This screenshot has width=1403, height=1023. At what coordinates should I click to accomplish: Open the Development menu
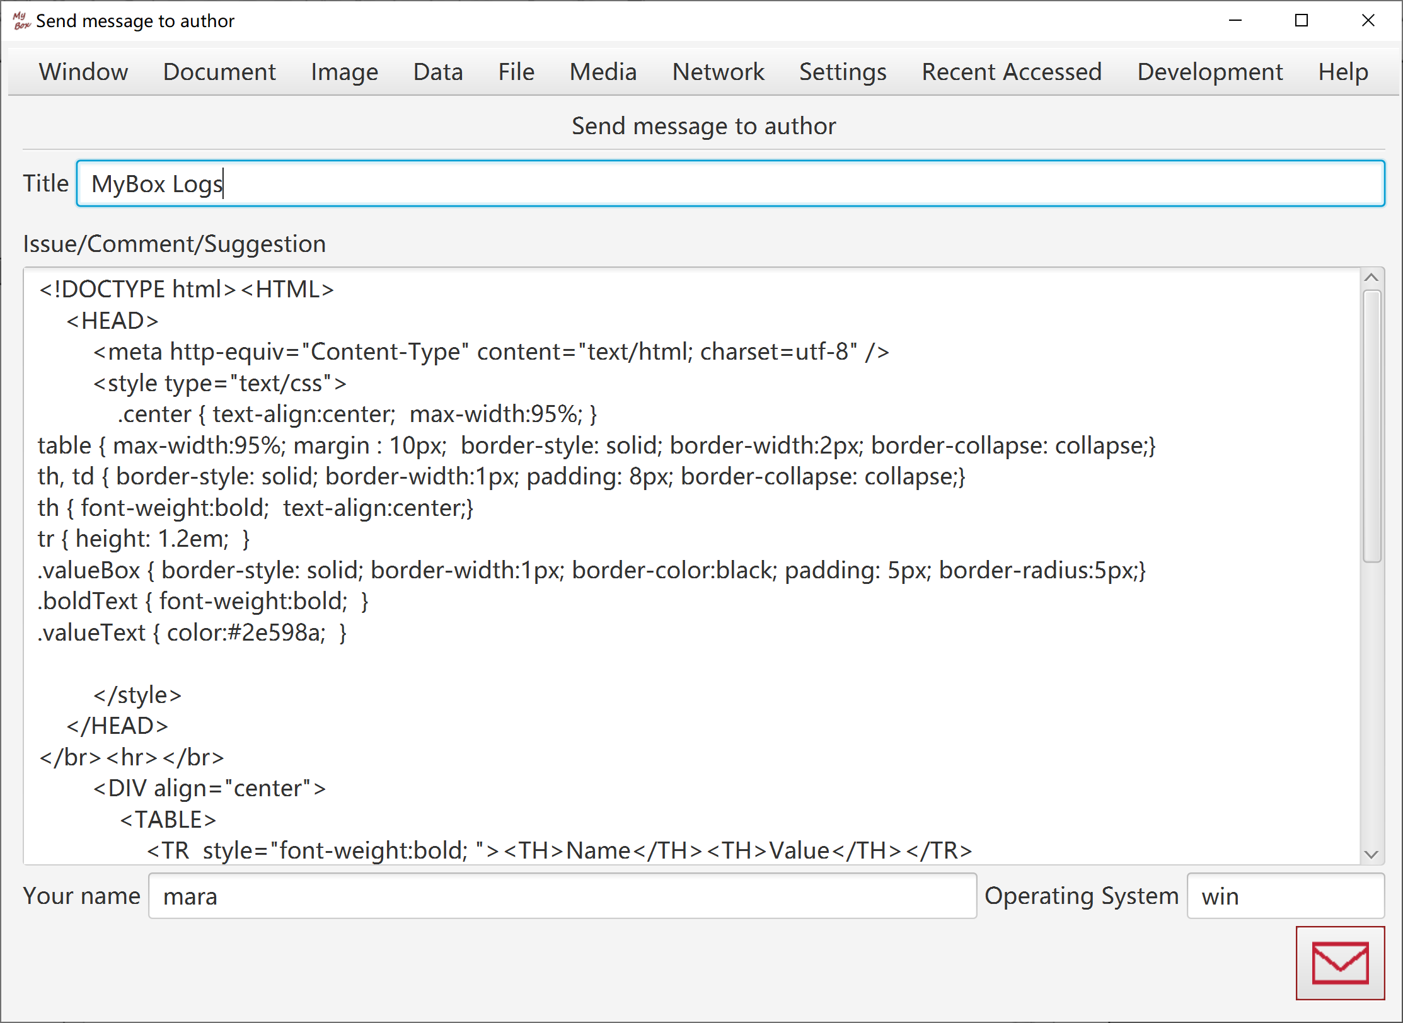pos(1210,72)
